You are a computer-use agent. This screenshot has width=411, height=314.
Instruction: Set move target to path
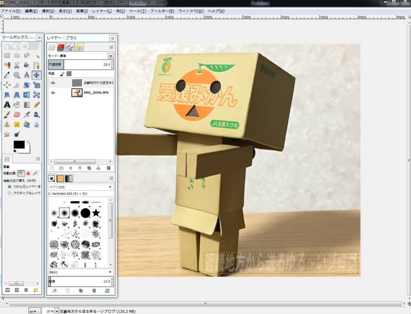click(x=35, y=173)
